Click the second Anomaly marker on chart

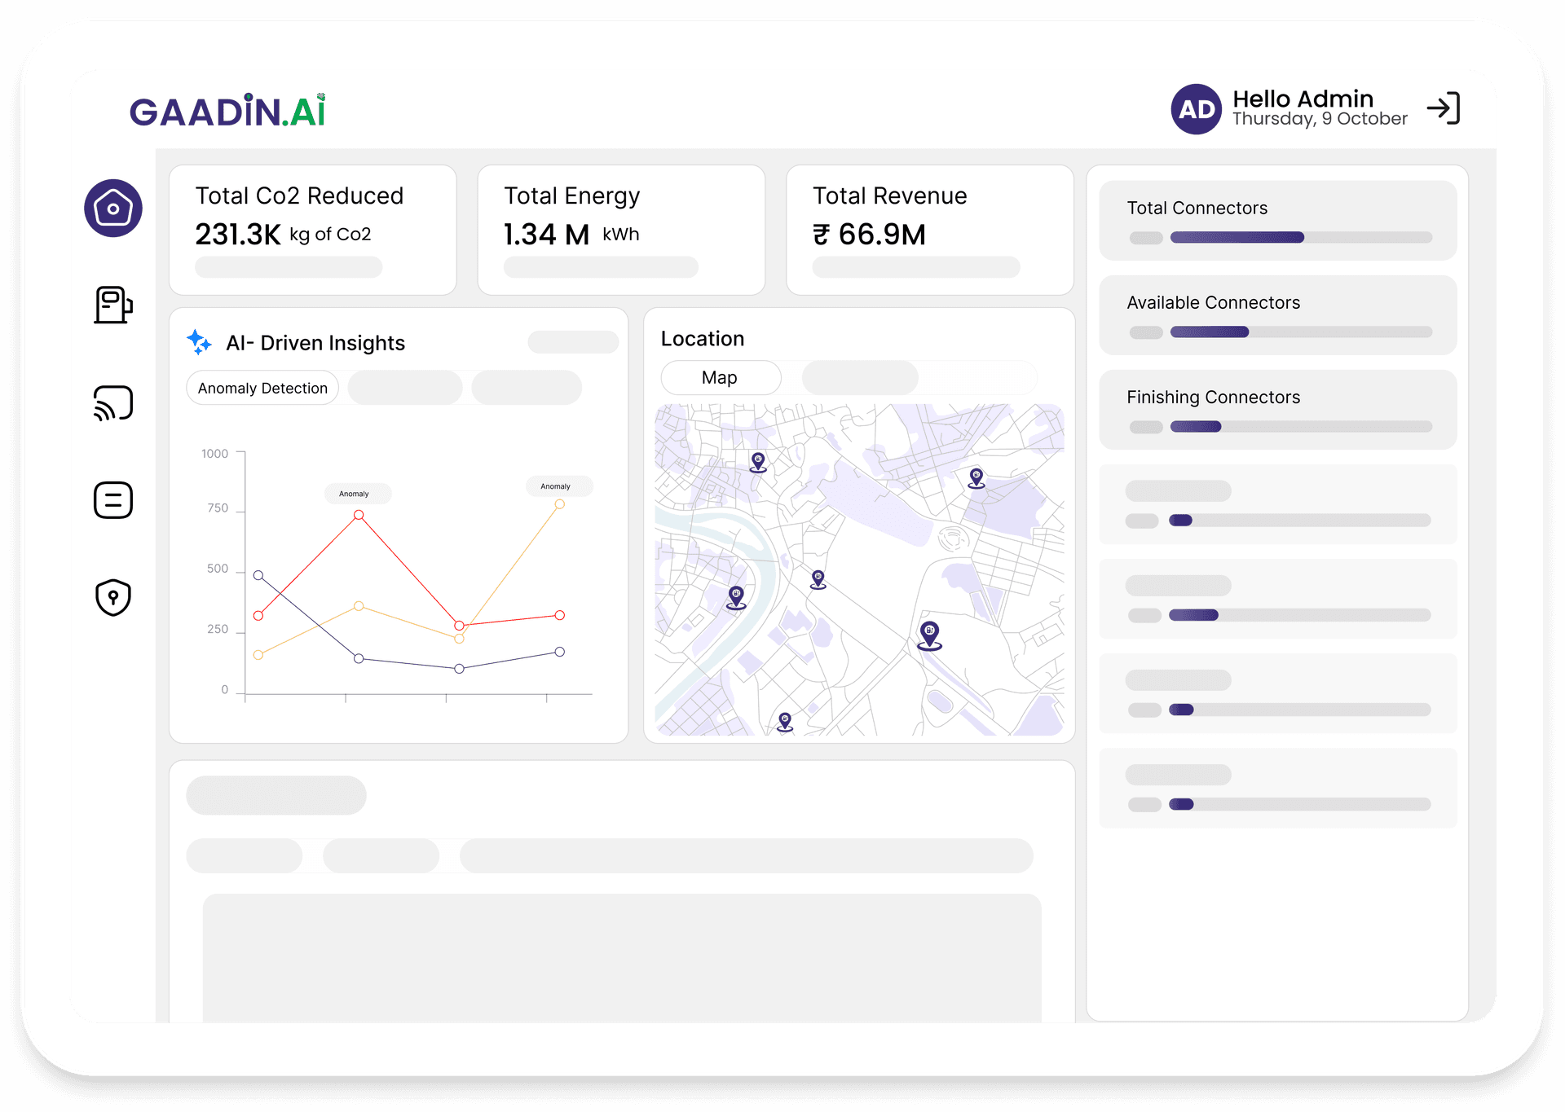pyautogui.click(x=558, y=486)
